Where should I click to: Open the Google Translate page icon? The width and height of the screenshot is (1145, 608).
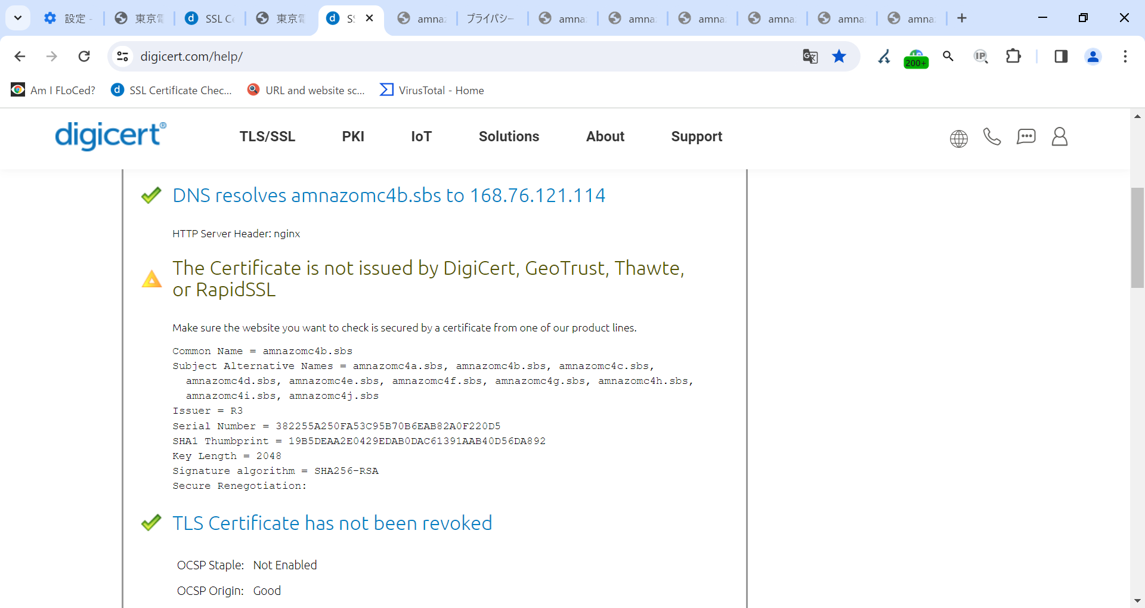tap(810, 56)
